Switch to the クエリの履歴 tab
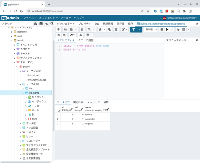Image resolution: width=200 pixels, height=163 pixels. [86, 40]
